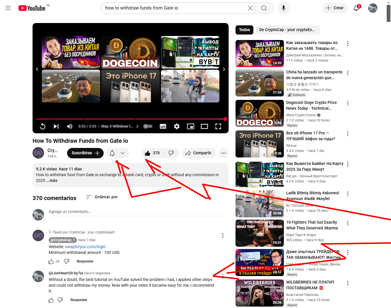Image resolution: width=391 pixels, height=308 pixels.
Task: Start voice search with microphone
Action: pyautogui.click(x=284, y=8)
